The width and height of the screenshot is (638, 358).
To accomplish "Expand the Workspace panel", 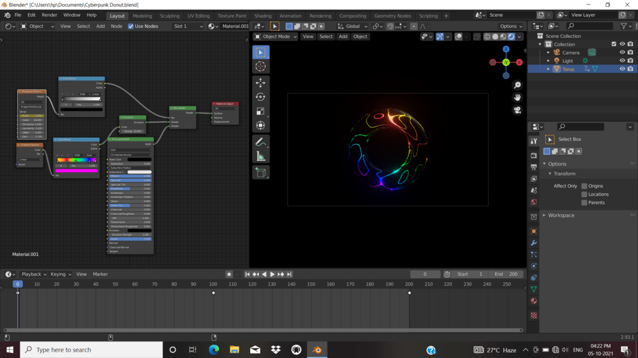I will 561,215.
